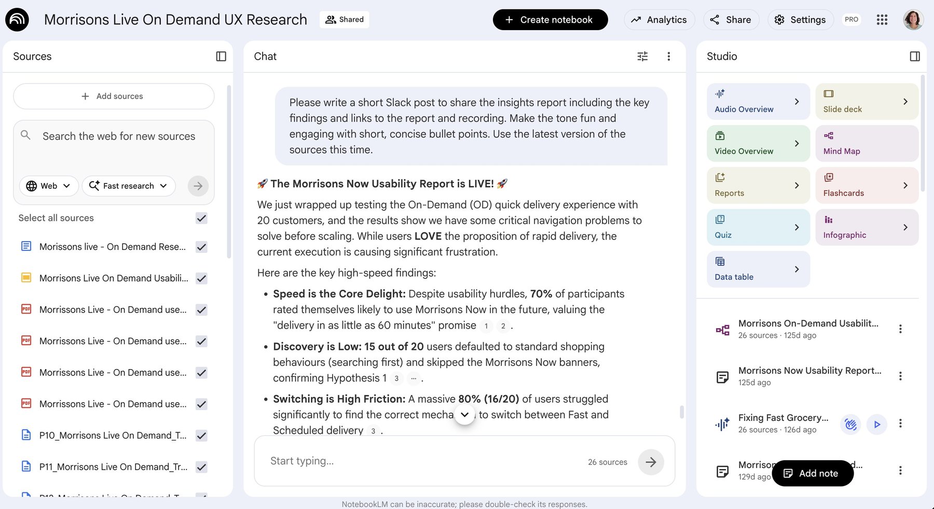Open Google apps grid icon

[882, 20]
